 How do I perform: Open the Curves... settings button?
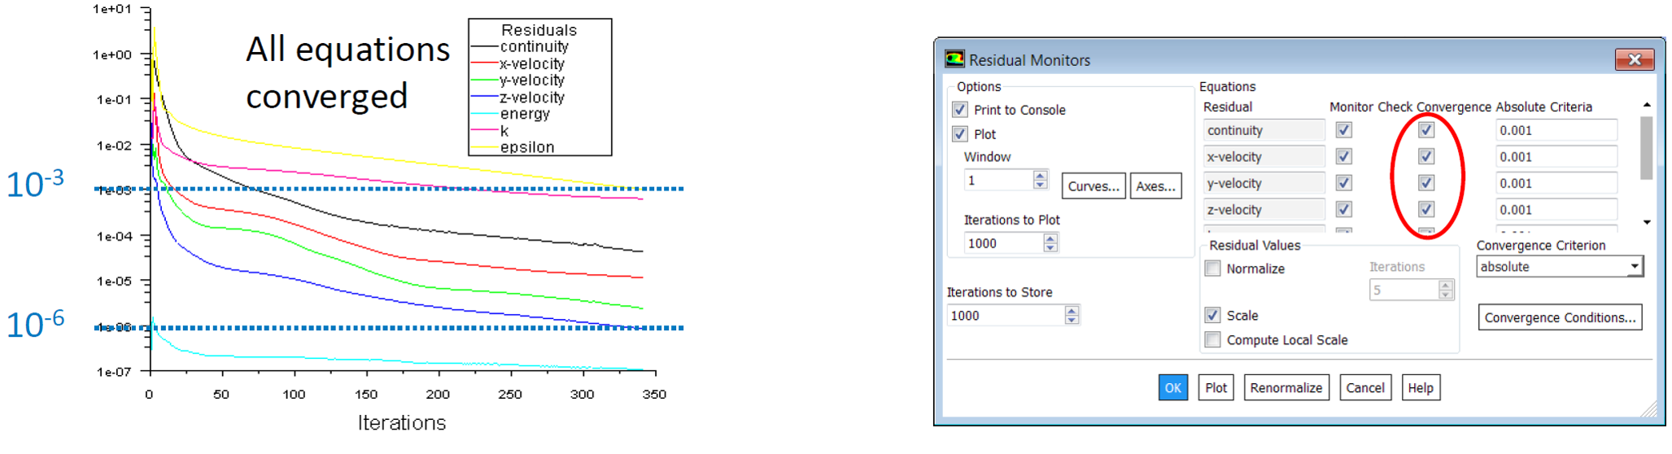click(x=1094, y=186)
